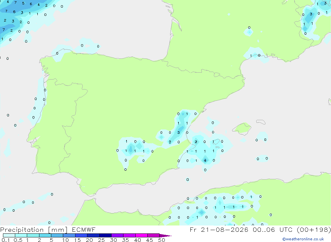This screenshot has height=242, width=331.
Task: Pick the 15–20 mm legend color box
Action: coord(81,235)
